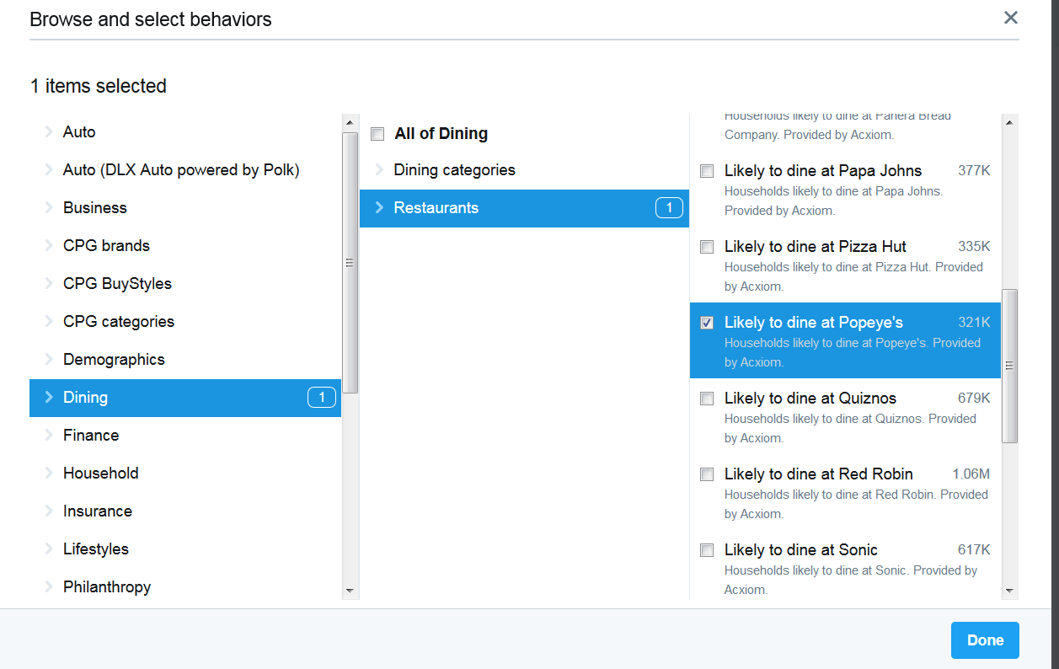Expand the Auto category chevron

pyautogui.click(x=49, y=132)
